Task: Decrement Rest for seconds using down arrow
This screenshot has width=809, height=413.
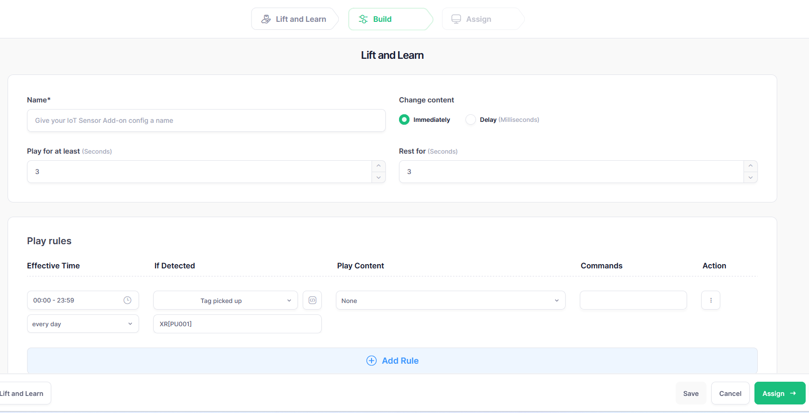Action: [750, 177]
